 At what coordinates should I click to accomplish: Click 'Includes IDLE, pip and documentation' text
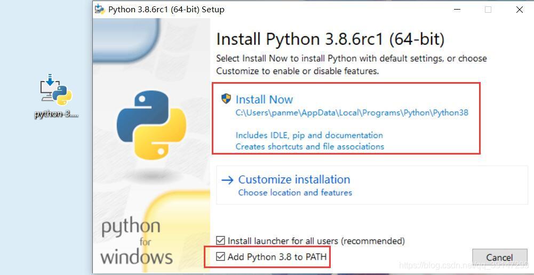click(x=309, y=135)
